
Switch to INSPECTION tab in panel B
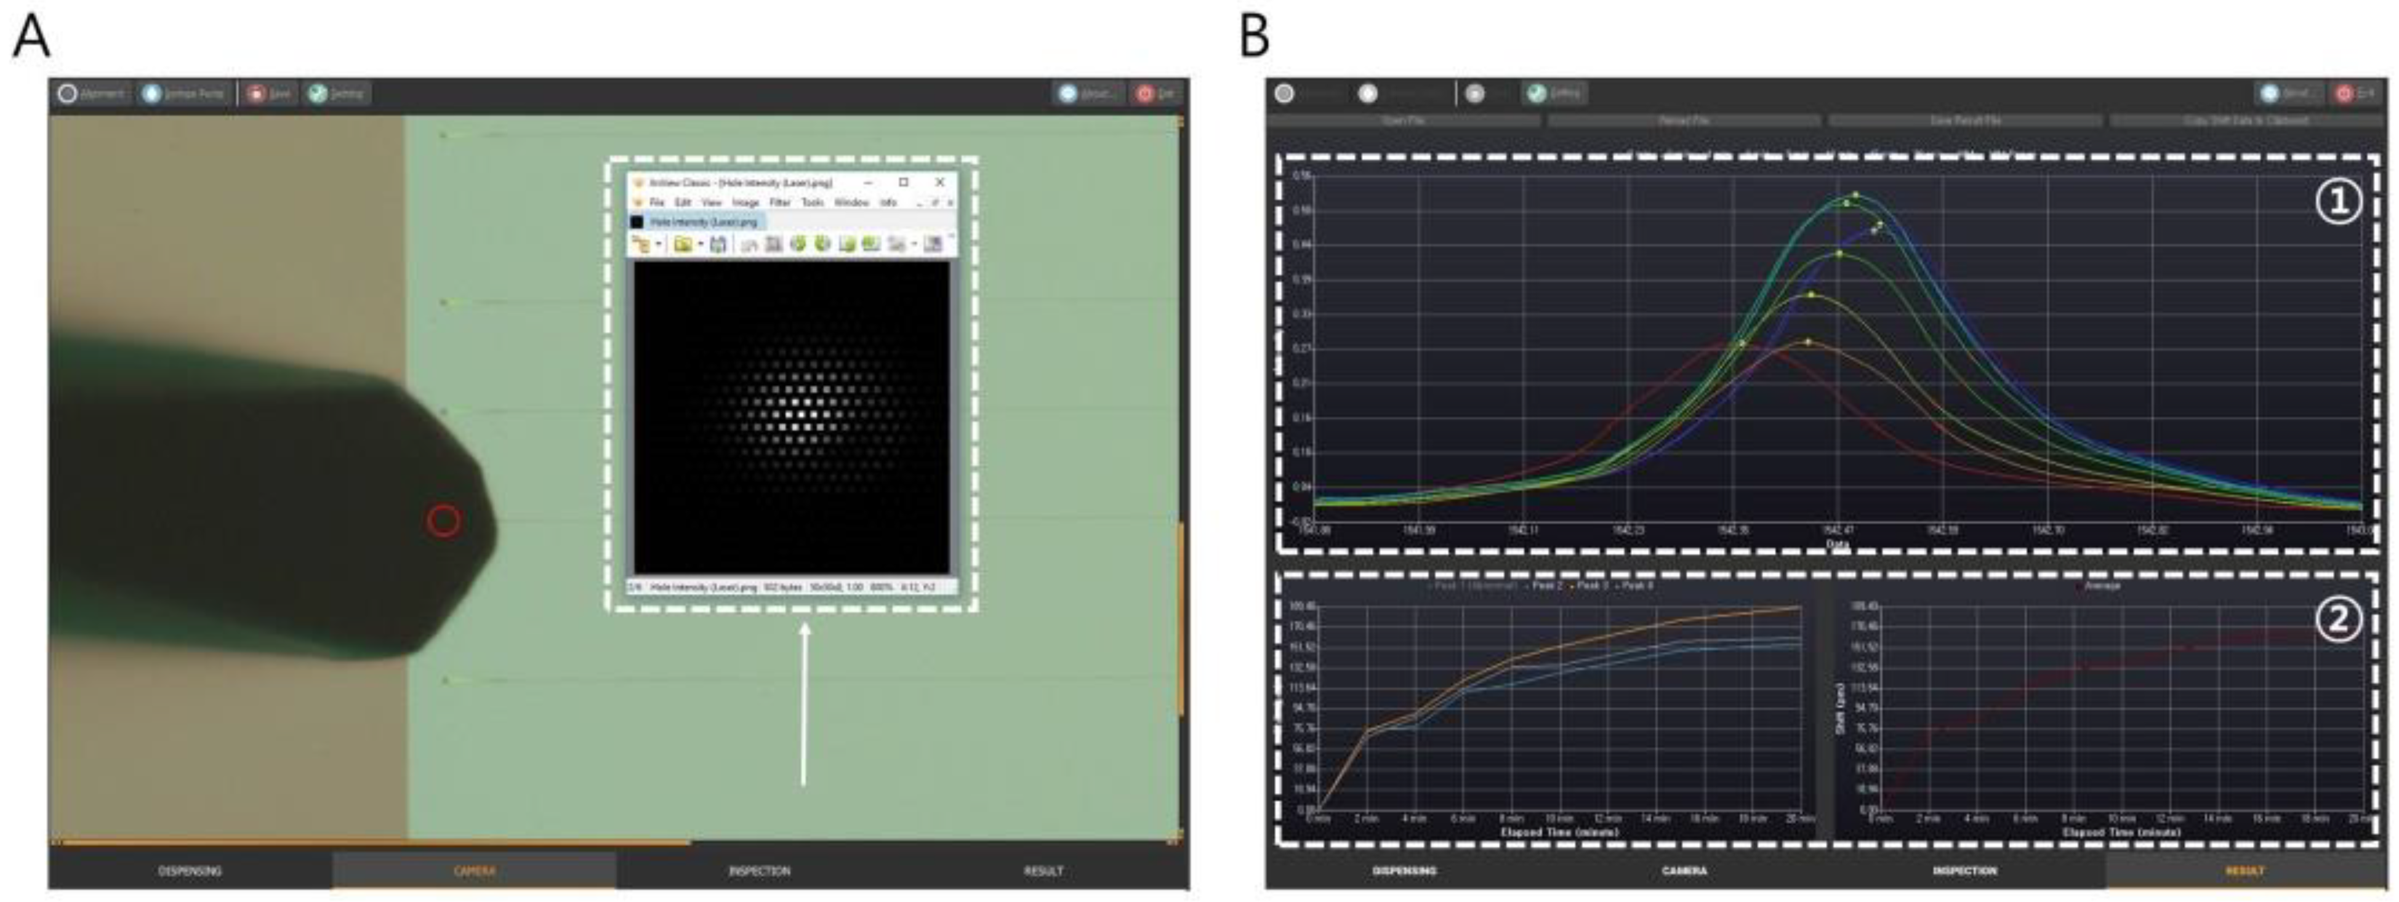[x=1964, y=871]
